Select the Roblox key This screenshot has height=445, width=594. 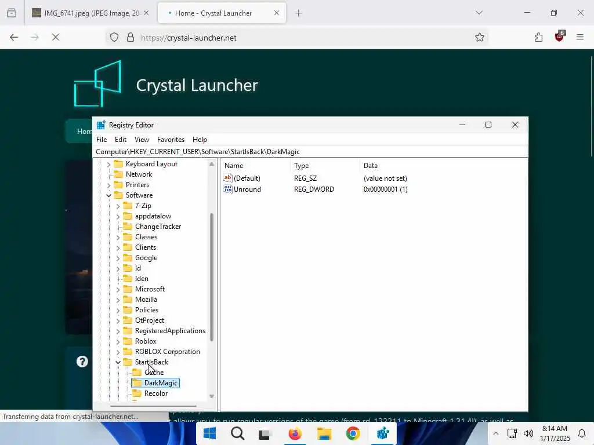pyautogui.click(x=146, y=341)
